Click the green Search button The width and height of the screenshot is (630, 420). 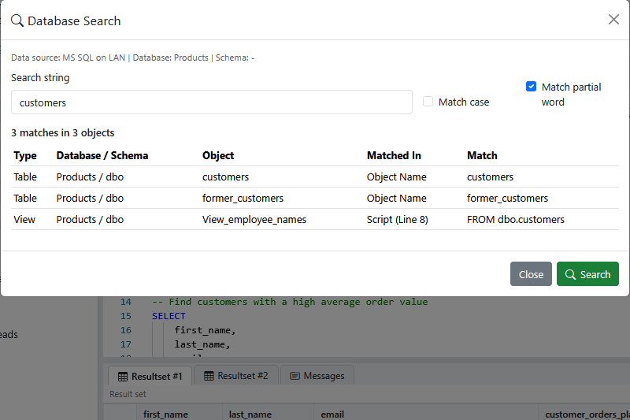pyautogui.click(x=587, y=274)
